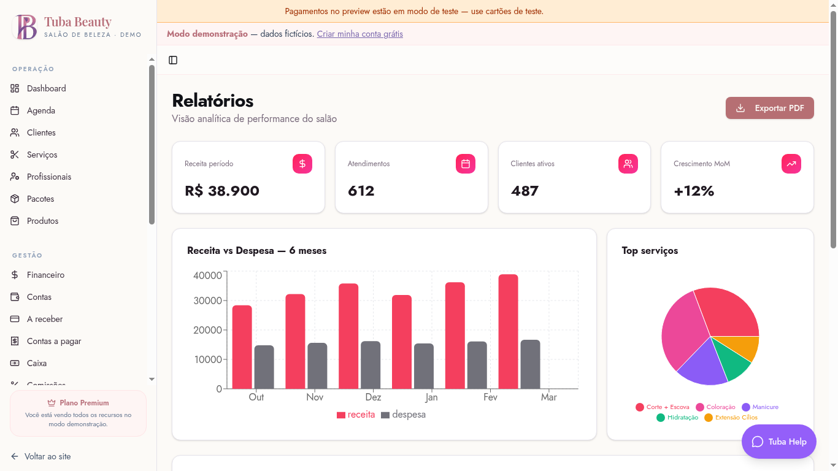Viewport: 838px width, 471px height.
Task: Click the Out despesa gray bar
Action: 264,367
